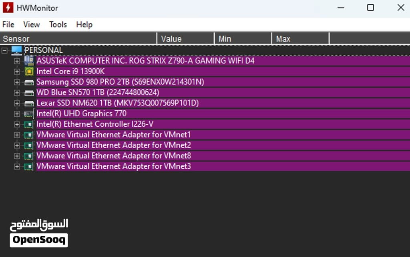
Task: Click the Intel Ethernet Controller I226-V network icon
Action: click(28, 124)
